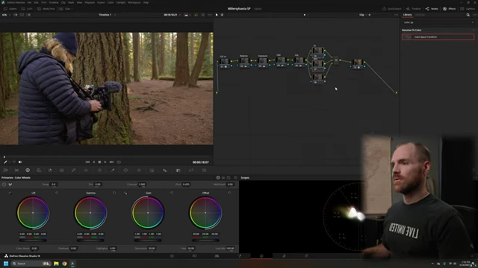Open the Blur palette

click(x=165, y=170)
